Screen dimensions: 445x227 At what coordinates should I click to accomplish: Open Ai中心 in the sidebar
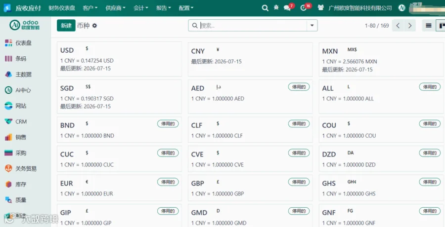point(18,90)
